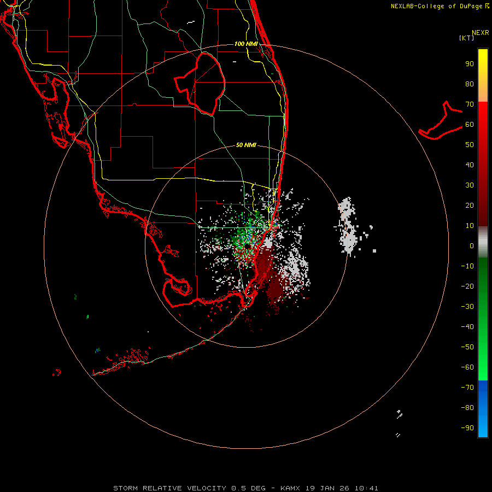
Task: Select the positive 60 value on the velocity scale
Action: pos(470,125)
